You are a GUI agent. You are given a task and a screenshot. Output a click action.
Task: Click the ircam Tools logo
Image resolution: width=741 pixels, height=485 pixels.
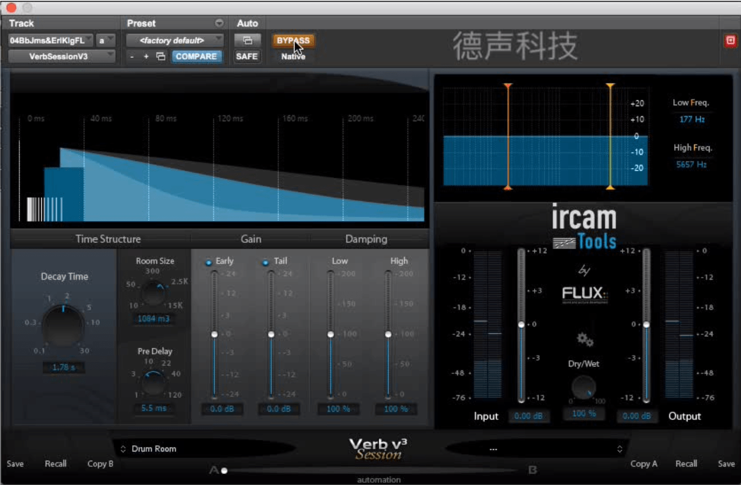coord(584,227)
